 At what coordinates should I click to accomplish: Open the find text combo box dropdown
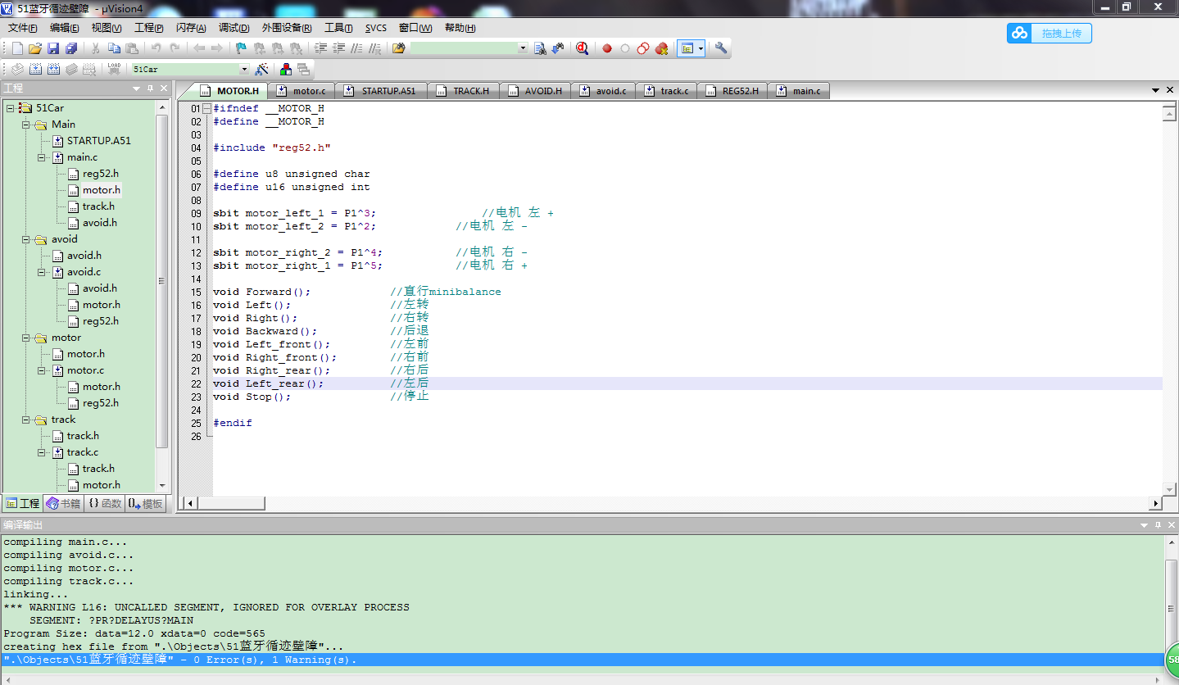pyautogui.click(x=523, y=48)
